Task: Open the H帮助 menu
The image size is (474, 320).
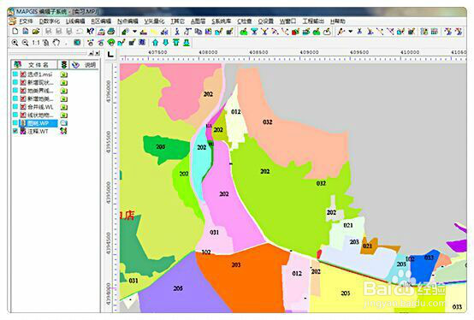Action: [x=338, y=21]
